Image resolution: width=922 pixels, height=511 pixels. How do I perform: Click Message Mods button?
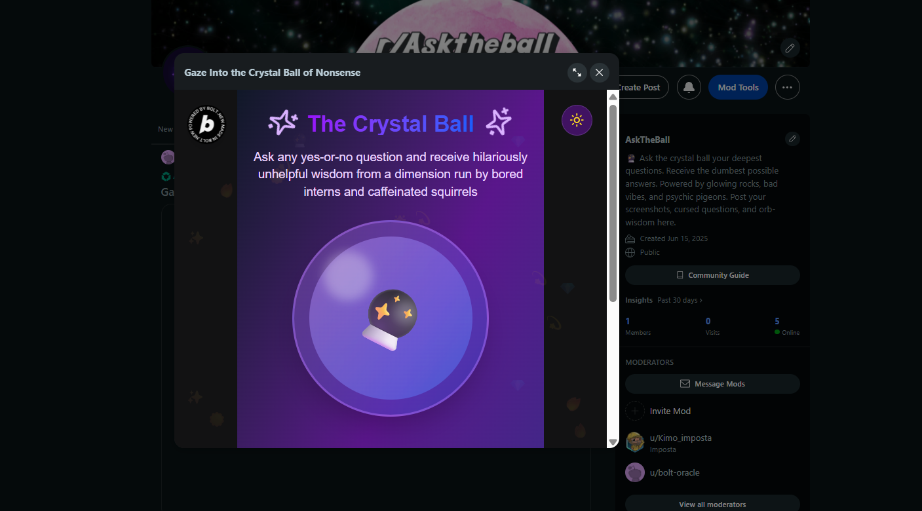712,384
